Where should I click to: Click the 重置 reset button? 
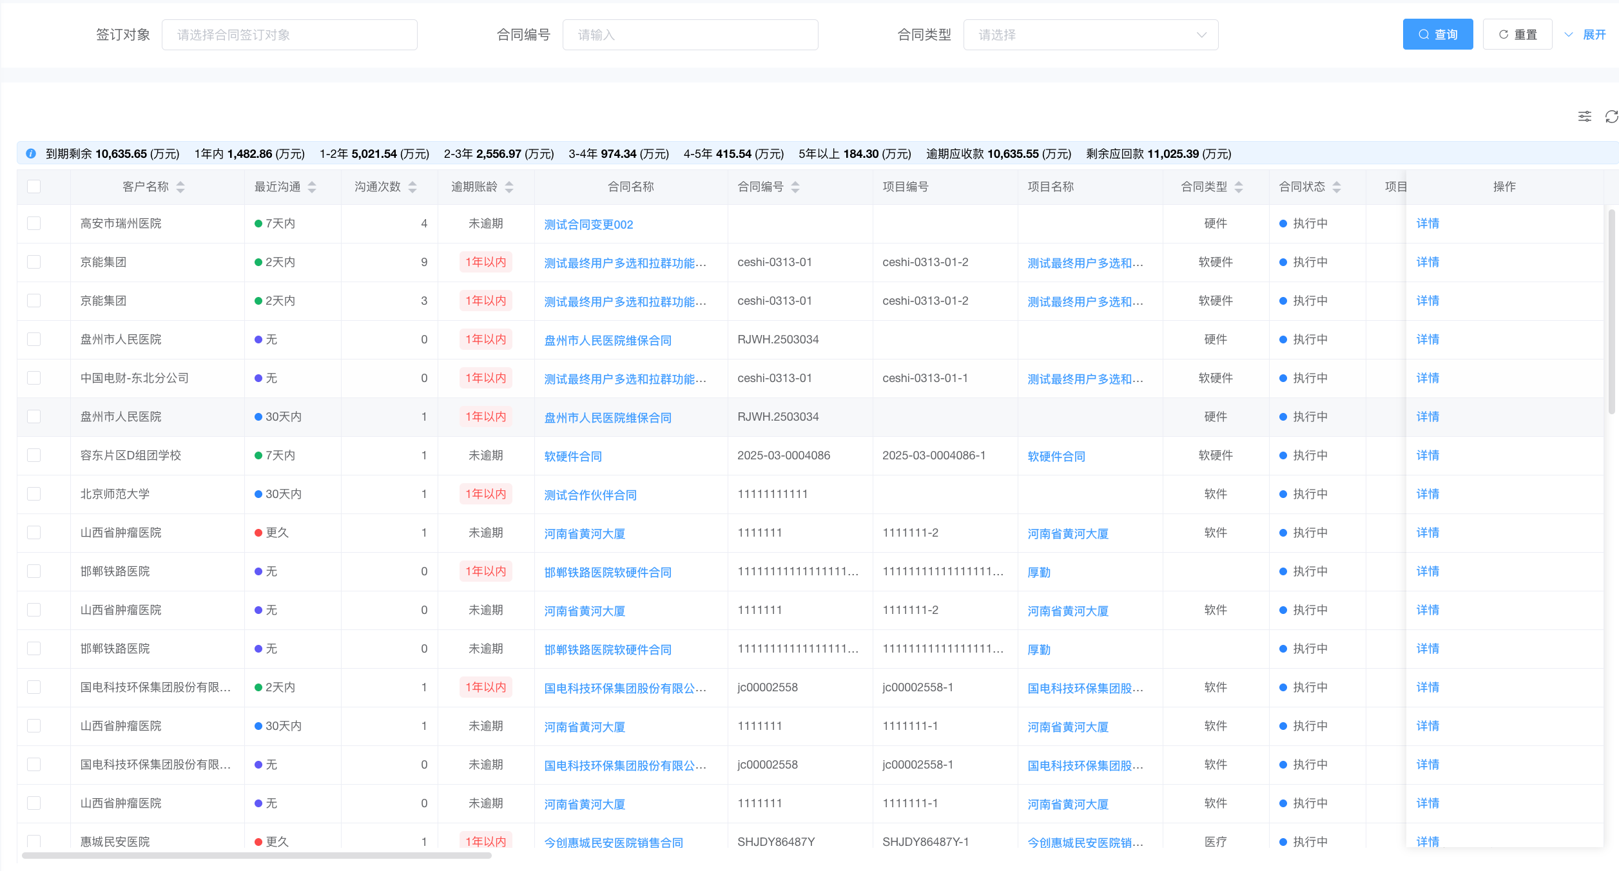coord(1517,35)
